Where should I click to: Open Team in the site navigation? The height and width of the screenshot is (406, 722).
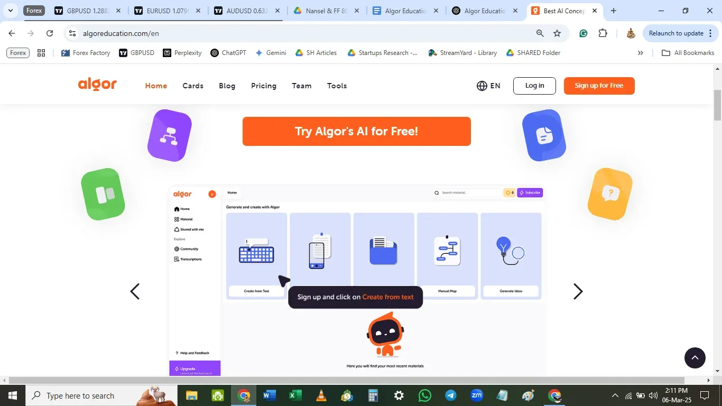pos(302,86)
